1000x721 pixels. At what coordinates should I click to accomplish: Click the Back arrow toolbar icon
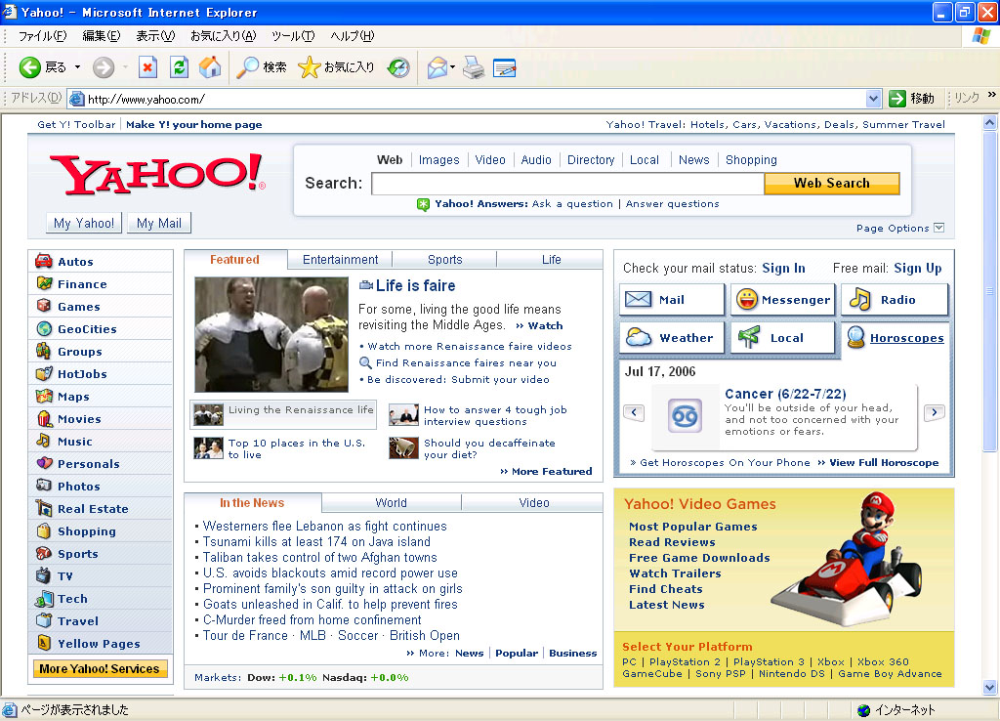pos(29,67)
